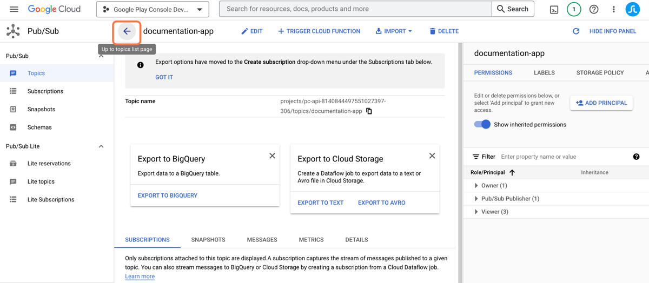Click the Lite reservations icon
649x283 pixels.
(13, 164)
